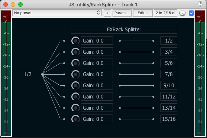Screen dimensions: 207x138
Task: Zoom the window with green button
Action: [20, 4]
